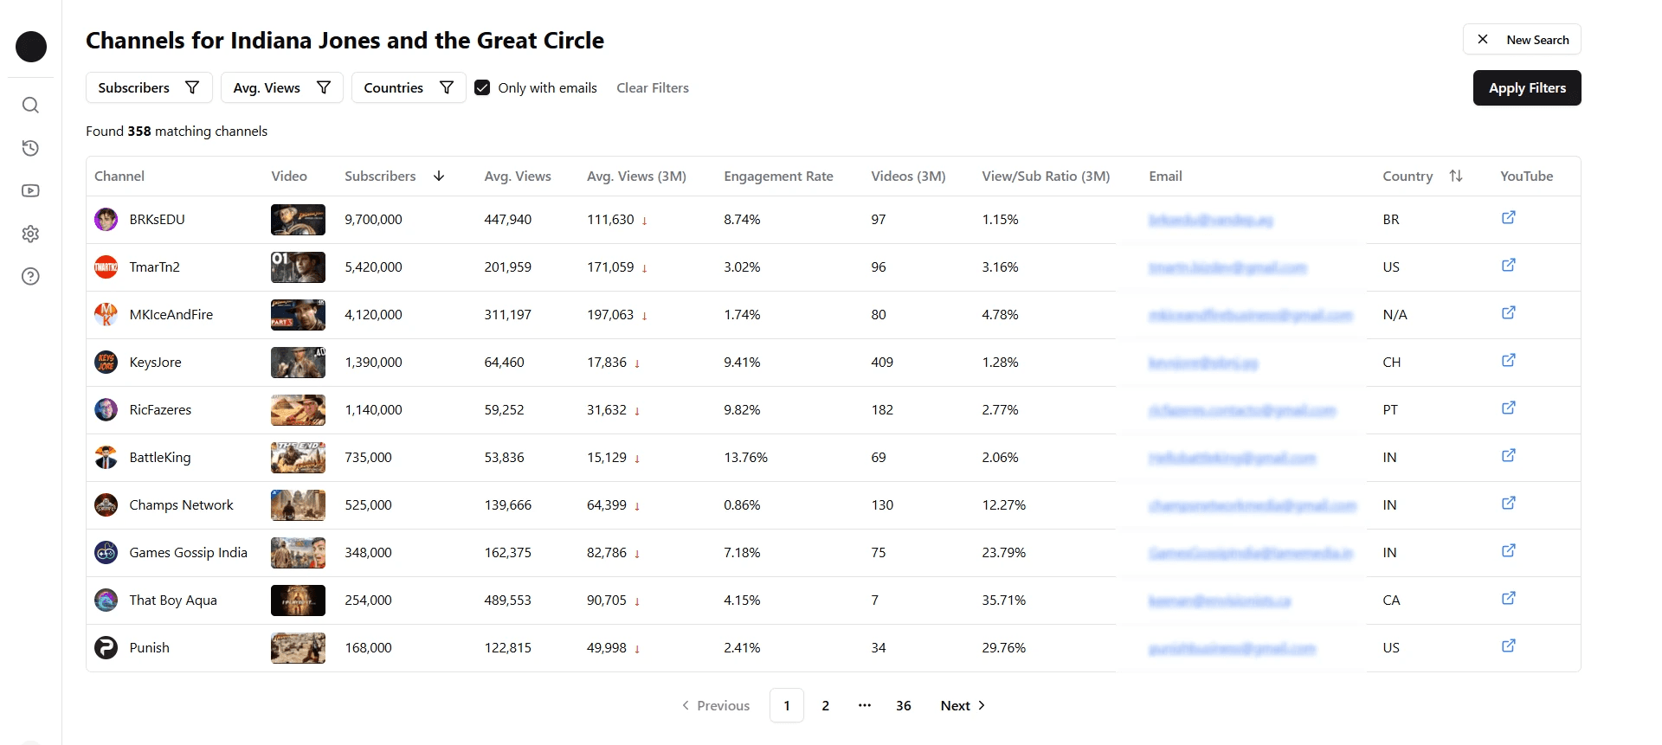
Task: Click That Boy Aqua channel avatar
Action: click(106, 600)
